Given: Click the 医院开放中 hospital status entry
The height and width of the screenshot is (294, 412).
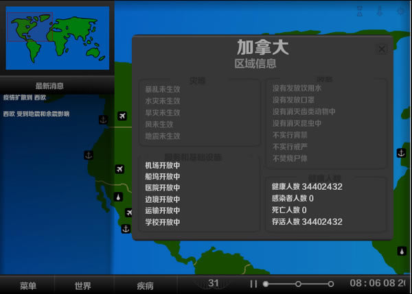Looking at the screenshot, I should 162,188.
